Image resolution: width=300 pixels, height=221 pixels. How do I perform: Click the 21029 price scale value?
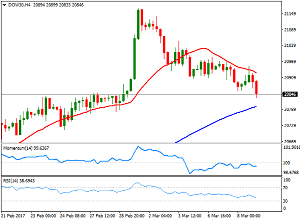pyautogui.click(x=290, y=45)
